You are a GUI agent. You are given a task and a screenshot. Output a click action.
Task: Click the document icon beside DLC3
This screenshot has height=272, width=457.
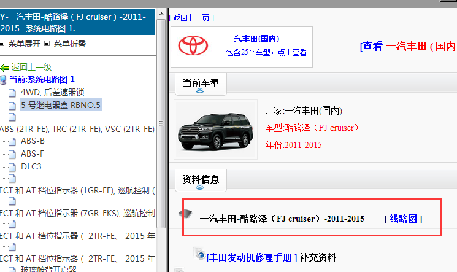12,167
